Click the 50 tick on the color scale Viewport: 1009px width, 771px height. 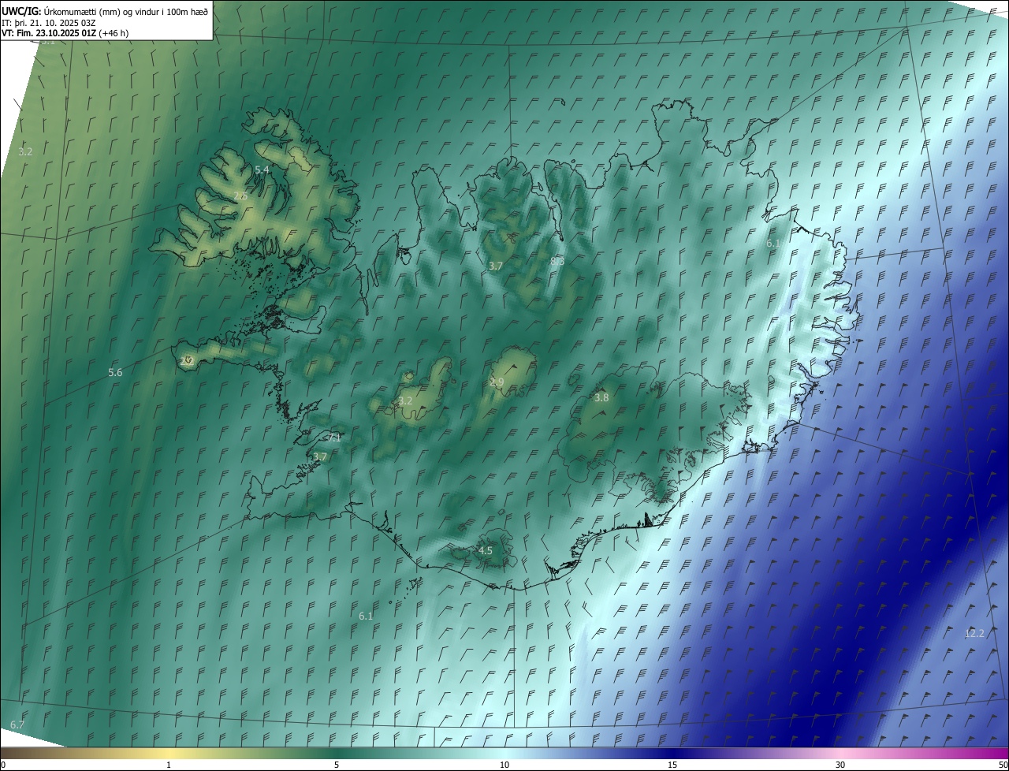1002,765
